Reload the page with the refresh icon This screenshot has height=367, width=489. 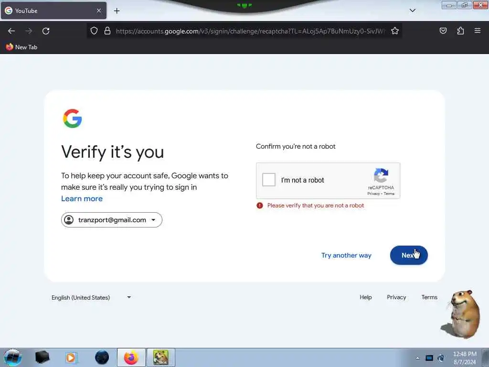click(46, 31)
